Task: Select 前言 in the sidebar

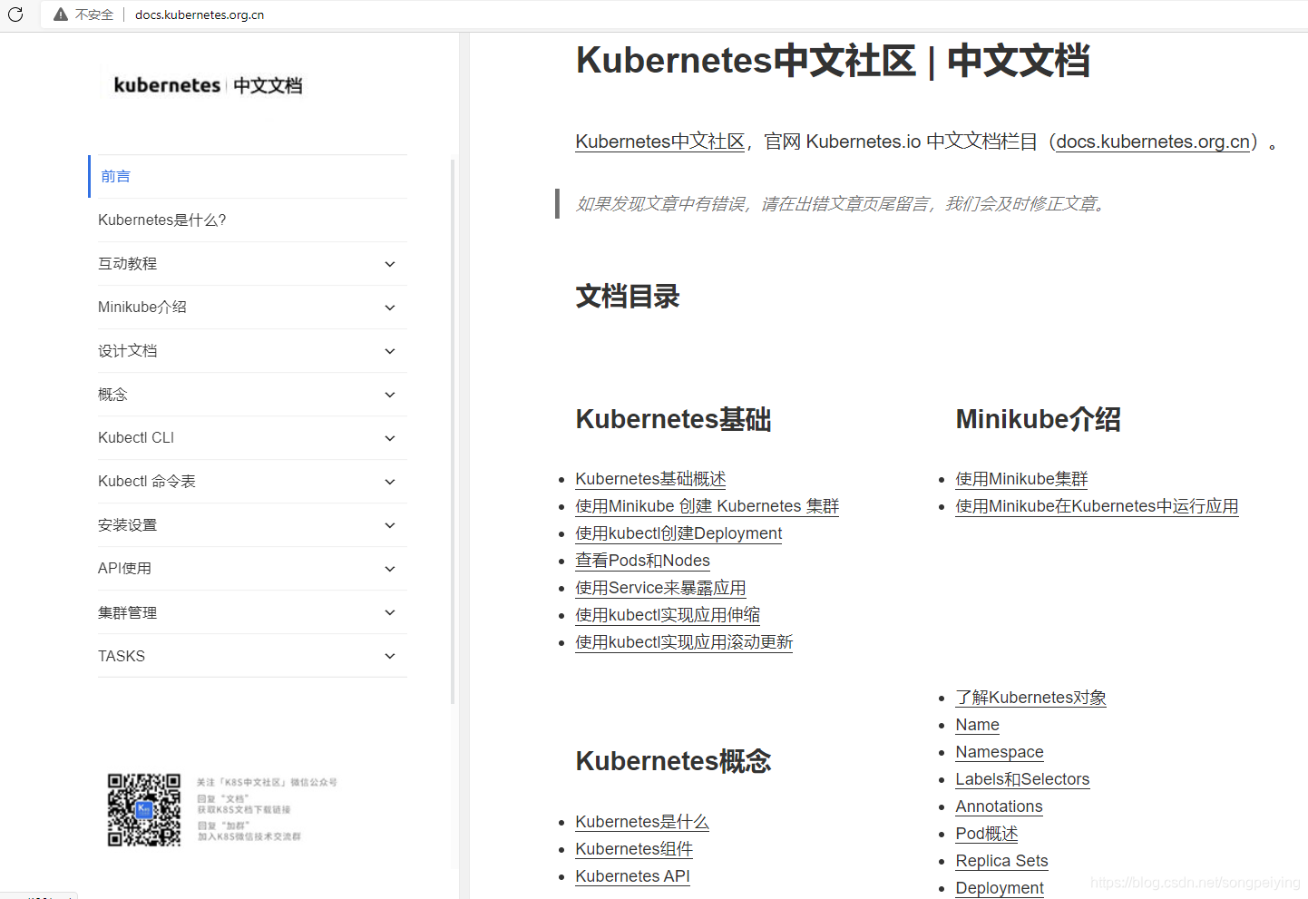Action: coord(115,176)
